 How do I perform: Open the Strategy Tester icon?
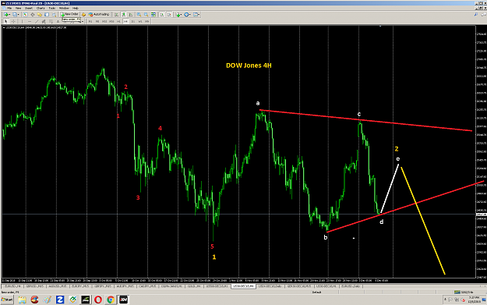point(54,14)
